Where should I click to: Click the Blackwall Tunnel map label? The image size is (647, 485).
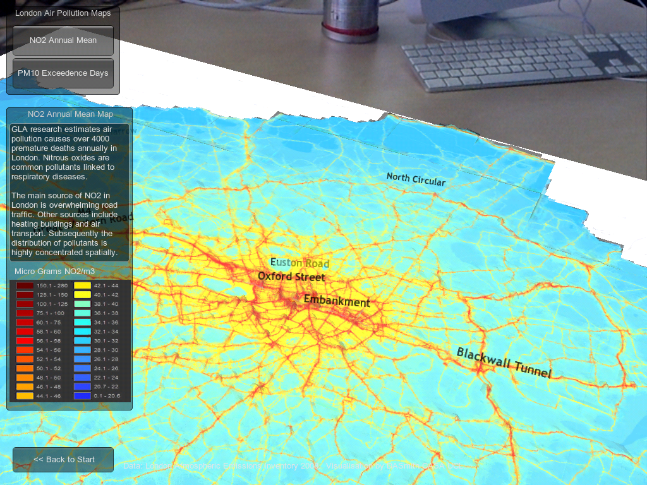pos(504,363)
